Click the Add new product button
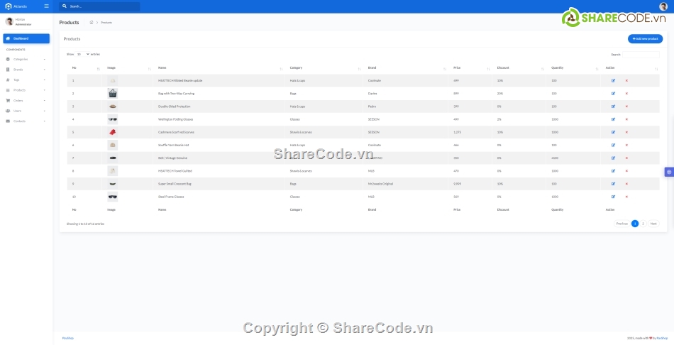This screenshot has height=345, width=674. [645, 38]
